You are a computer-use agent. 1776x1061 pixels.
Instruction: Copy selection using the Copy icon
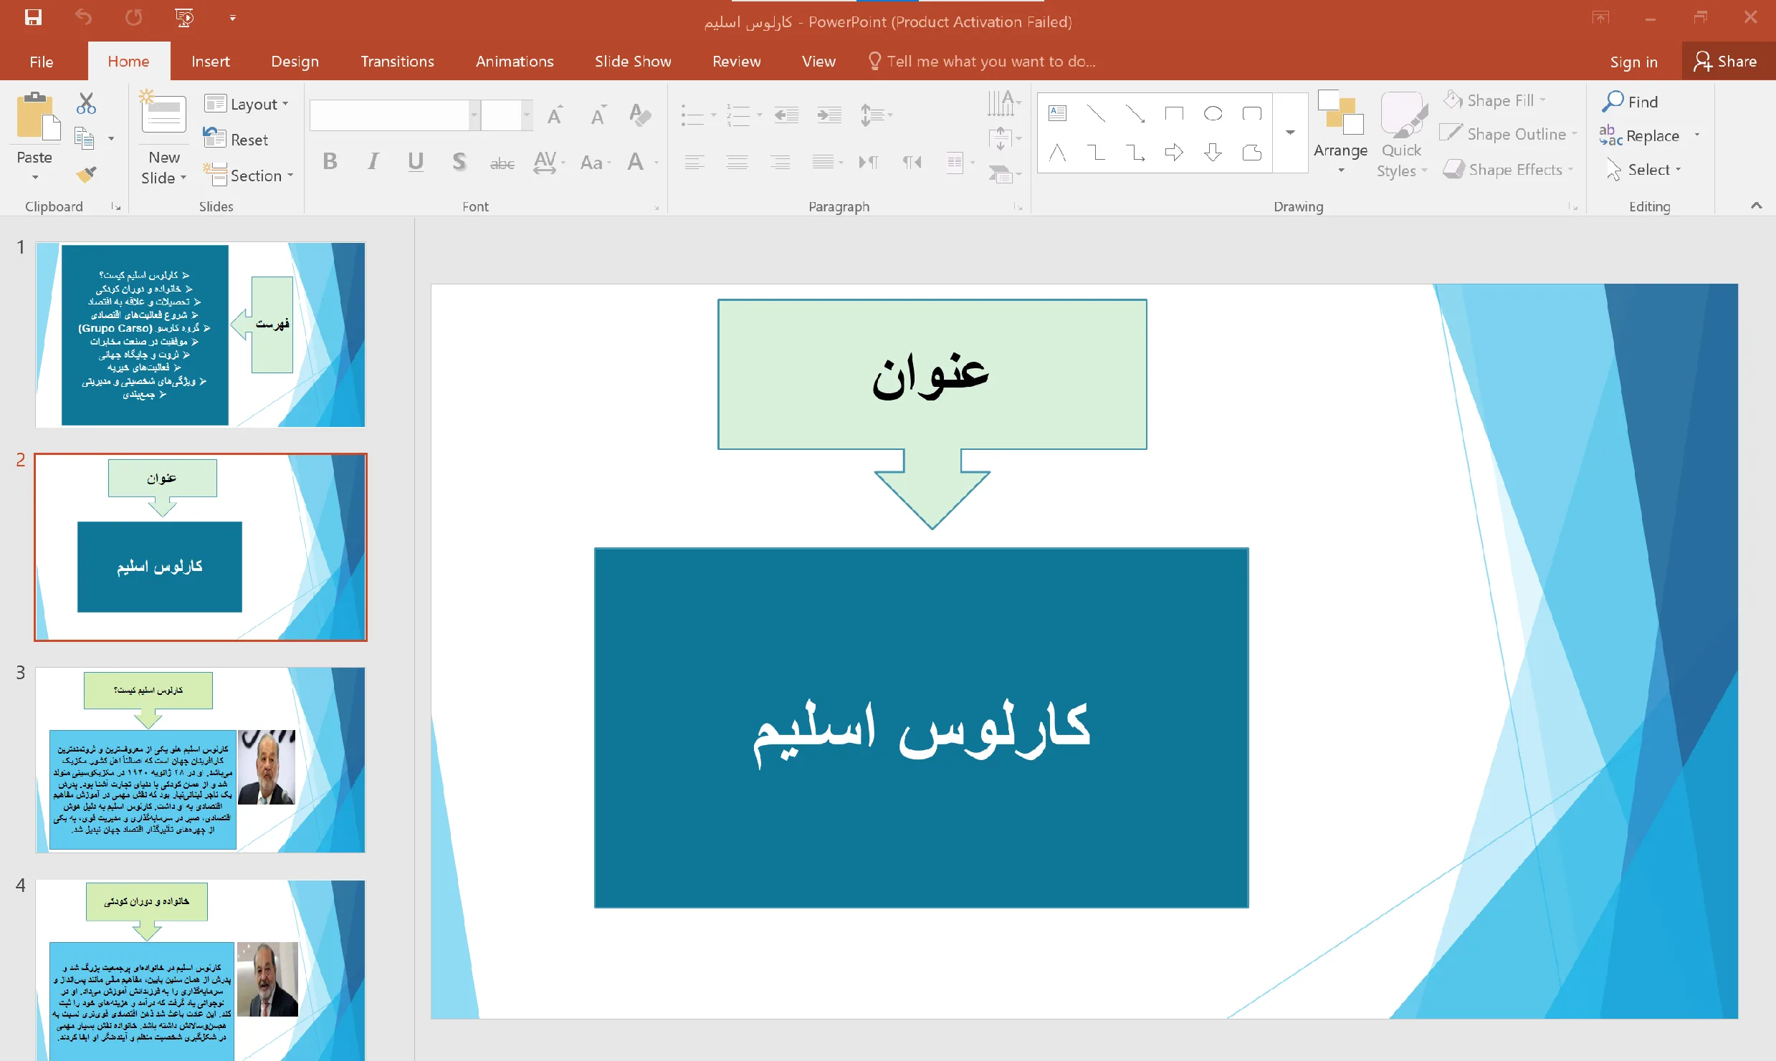pos(85,138)
